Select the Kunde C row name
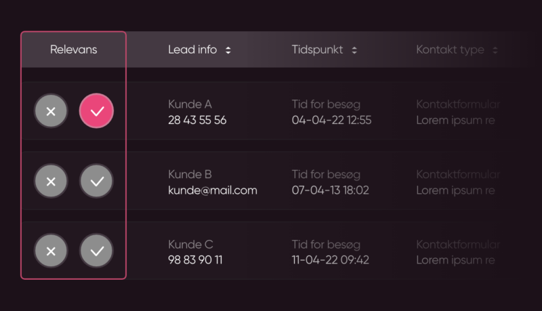This screenshot has height=311, width=542. tap(190, 245)
